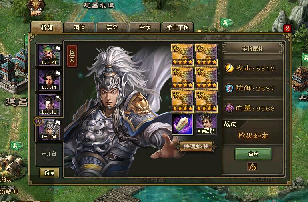This screenshot has height=202, width=308.
Task: Select the Lv.124 general portrait
Action: coord(49,55)
